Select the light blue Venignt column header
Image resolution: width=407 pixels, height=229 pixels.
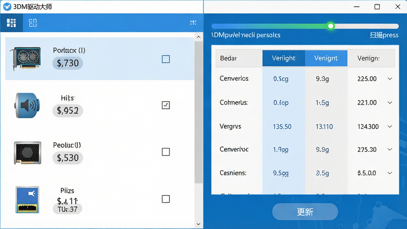(x=326, y=58)
